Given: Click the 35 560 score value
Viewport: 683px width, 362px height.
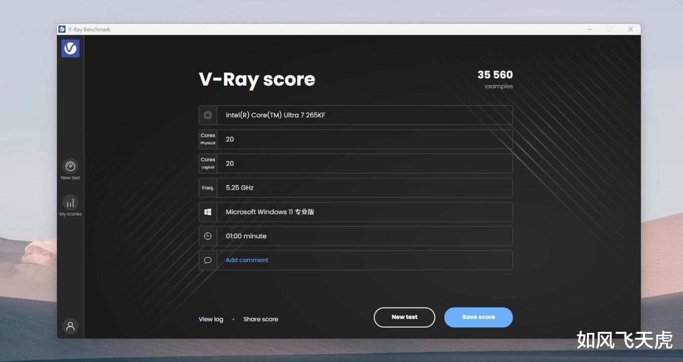Looking at the screenshot, I should 495,75.
